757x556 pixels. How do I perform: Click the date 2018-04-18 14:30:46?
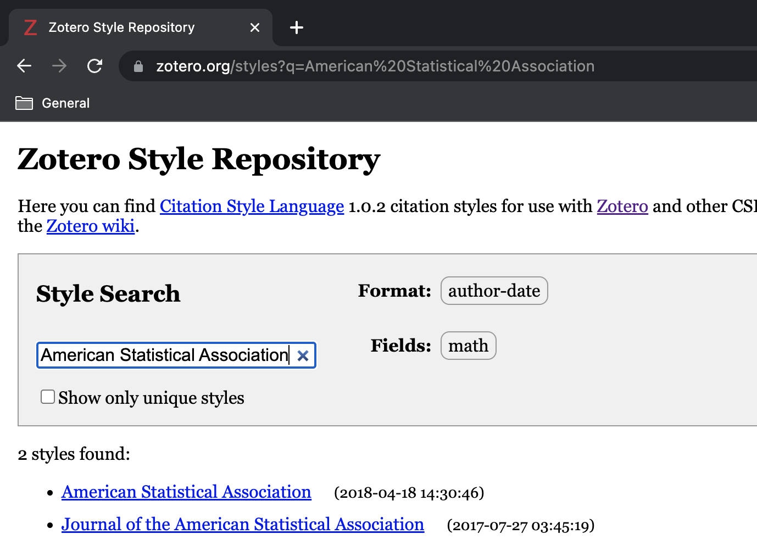coord(409,493)
